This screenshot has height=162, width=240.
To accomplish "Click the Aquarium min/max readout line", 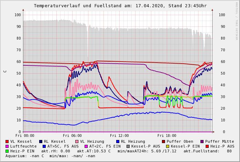I will (x=51, y=156).
